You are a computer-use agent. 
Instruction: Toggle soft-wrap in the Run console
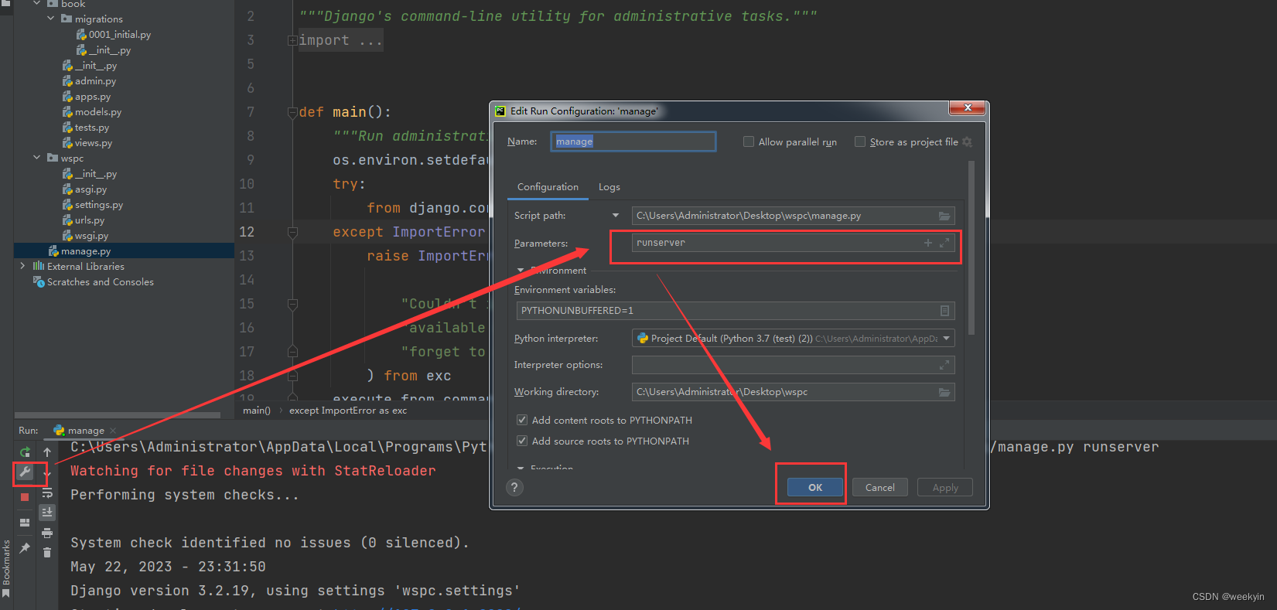click(x=47, y=492)
